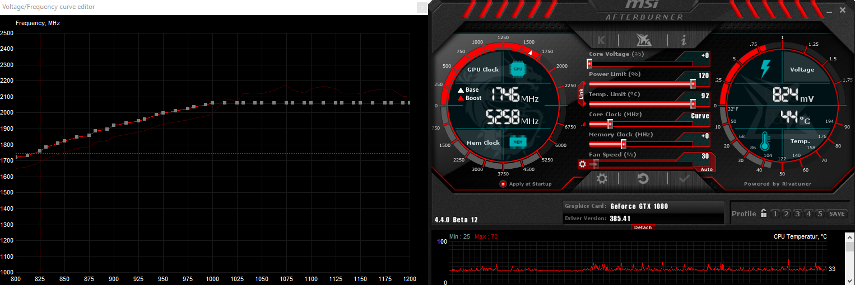855x285 pixels.
Task: Toggle the fan speed Auto button
Action: tap(707, 169)
